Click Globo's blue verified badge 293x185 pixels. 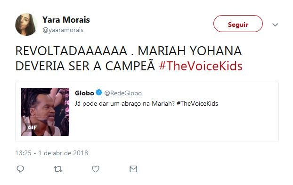point(99,92)
